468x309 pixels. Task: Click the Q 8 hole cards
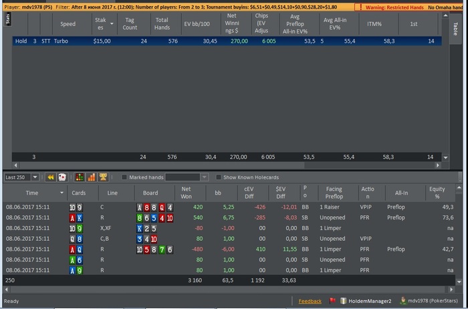(76, 239)
